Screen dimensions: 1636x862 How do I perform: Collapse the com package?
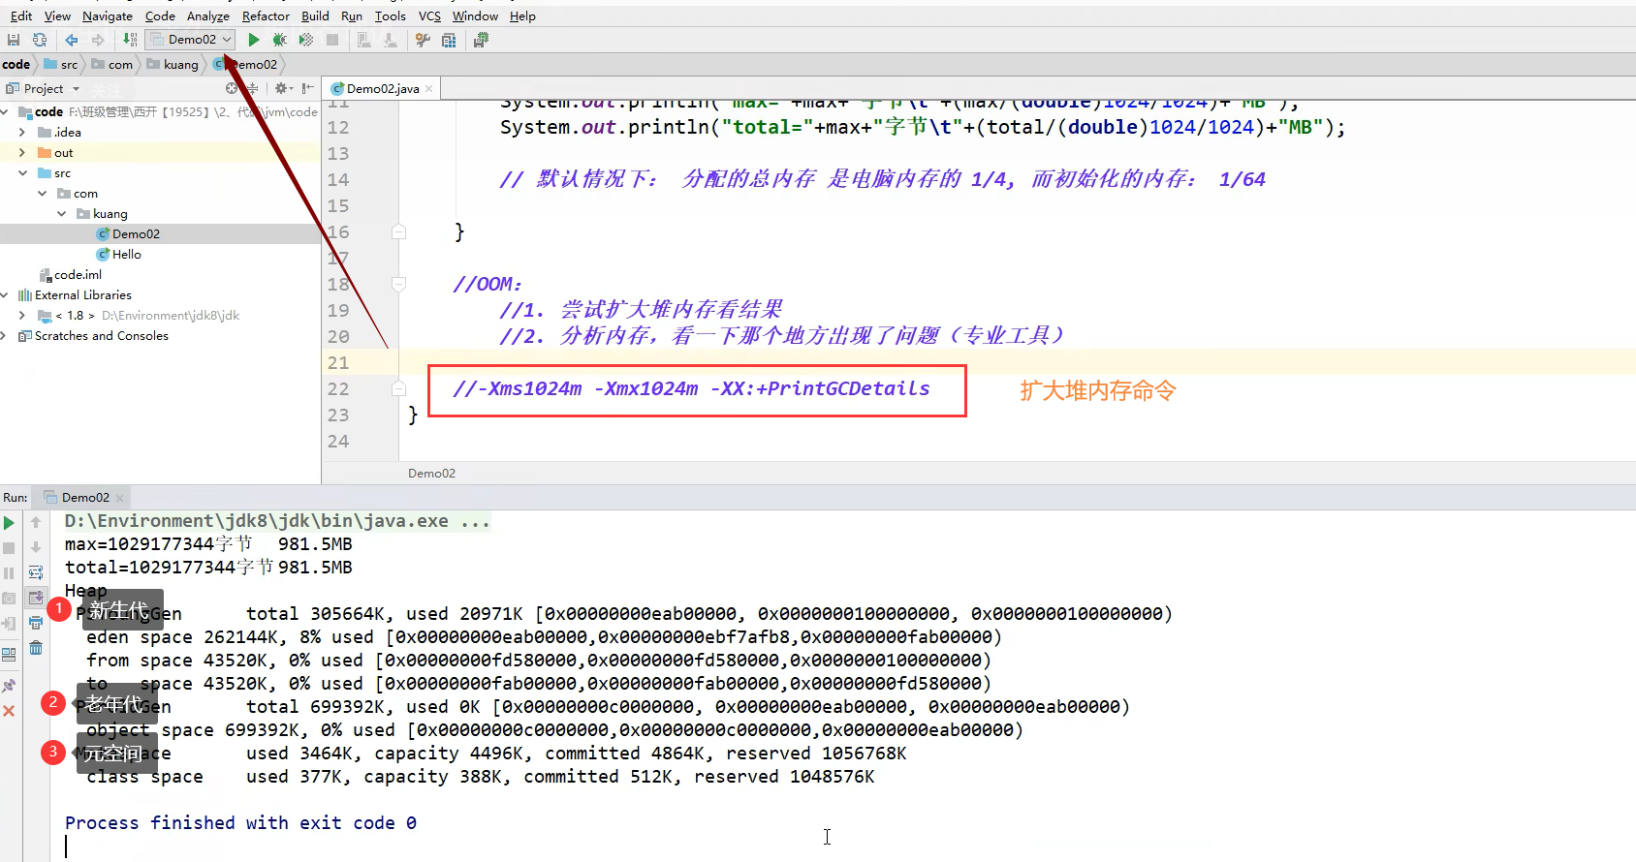pos(42,193)
